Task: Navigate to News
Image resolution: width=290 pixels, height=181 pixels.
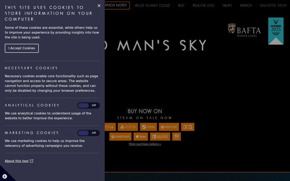Action: [x=227, y=6]
